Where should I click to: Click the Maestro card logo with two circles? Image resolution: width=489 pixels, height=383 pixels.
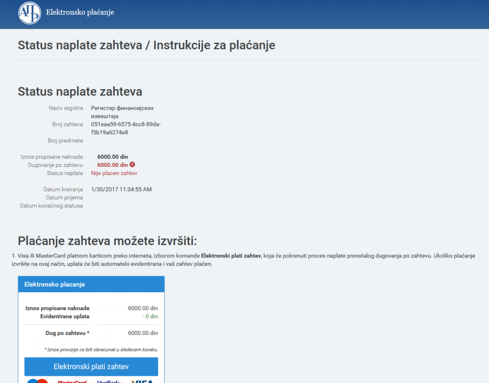(x=38, y=381)
